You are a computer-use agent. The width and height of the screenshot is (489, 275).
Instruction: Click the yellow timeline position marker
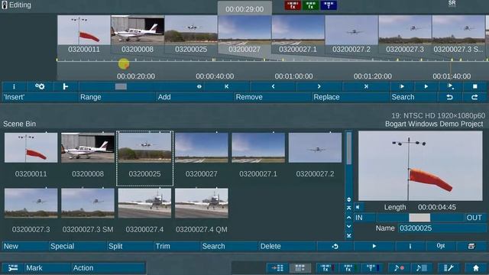[124, 64]
